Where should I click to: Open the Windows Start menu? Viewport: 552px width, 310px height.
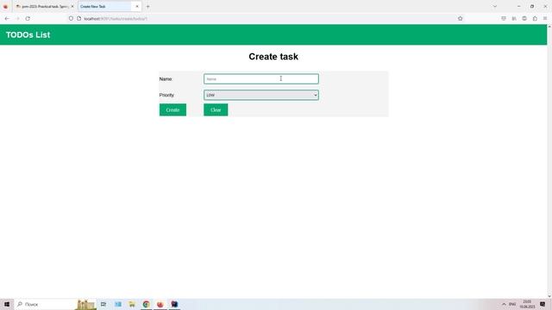click(7, 304)
